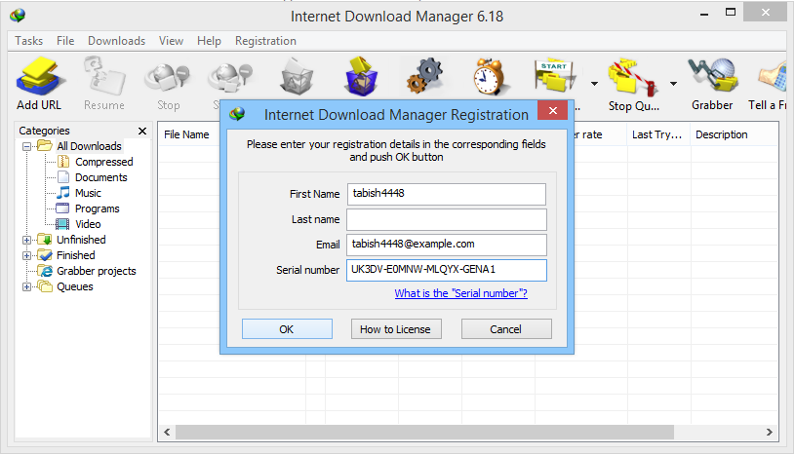Select the Music category
795x455 pixels.
click(88, 193)
